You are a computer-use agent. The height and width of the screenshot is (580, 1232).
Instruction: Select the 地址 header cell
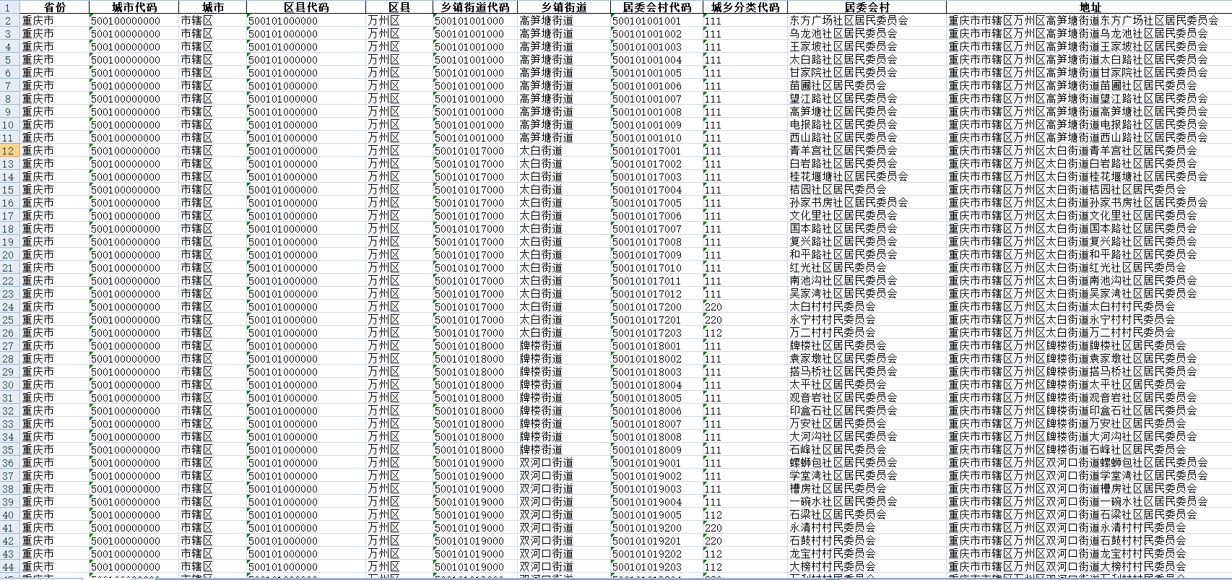[1089, 7]
